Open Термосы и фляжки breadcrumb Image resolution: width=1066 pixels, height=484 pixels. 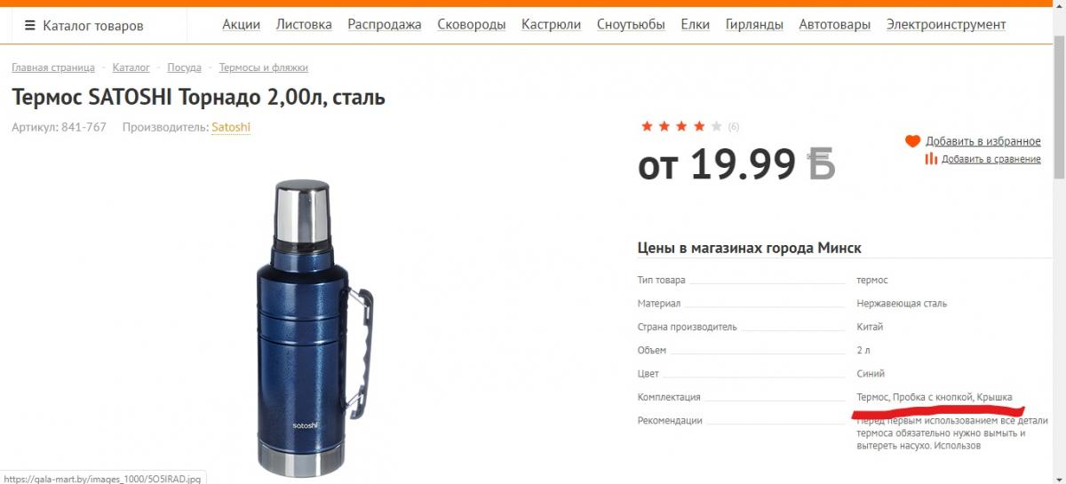pyautogui.click(x=264, y=67)
